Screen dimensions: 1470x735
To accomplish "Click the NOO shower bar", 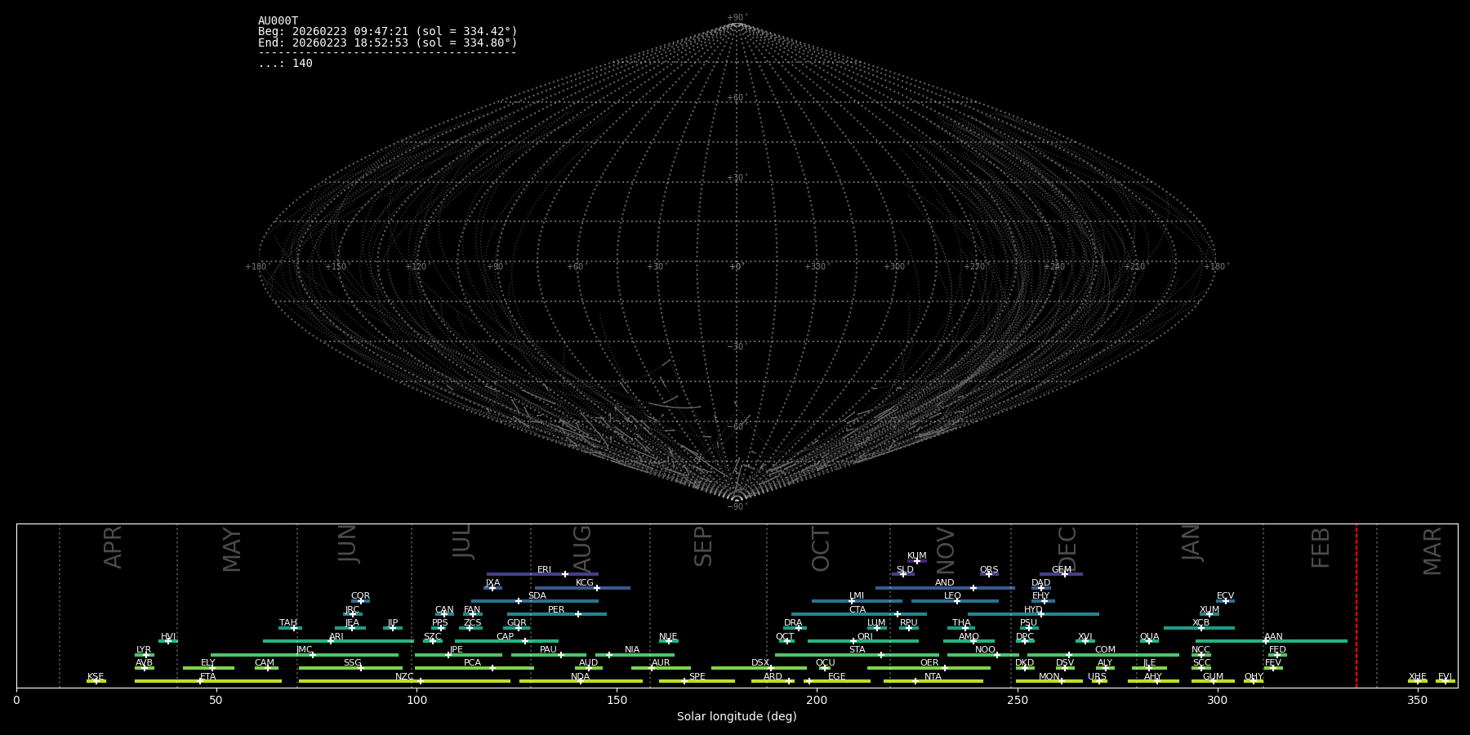I will click(983, 654).
